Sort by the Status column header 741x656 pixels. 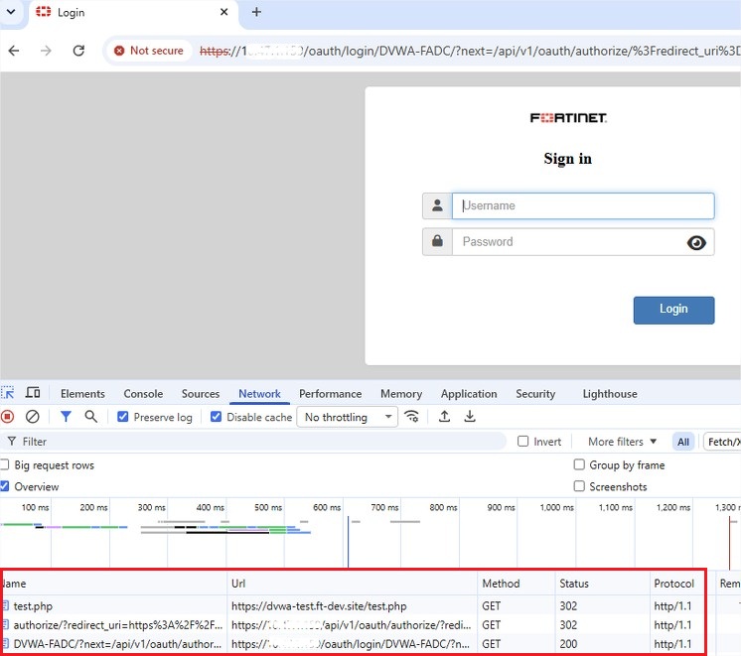pyautogui.click(x=602, y=584)
